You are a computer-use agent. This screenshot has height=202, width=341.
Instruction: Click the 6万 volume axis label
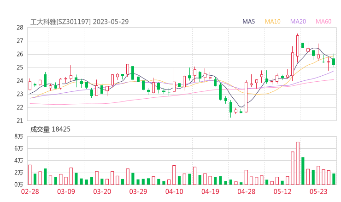click(x=19, y=148)
